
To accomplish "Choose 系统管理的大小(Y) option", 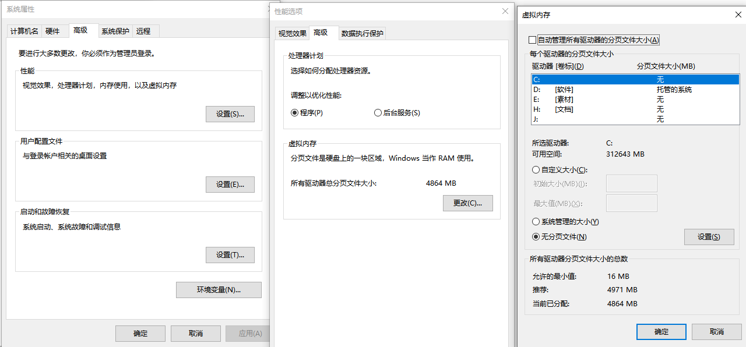I will click(565, 222).
